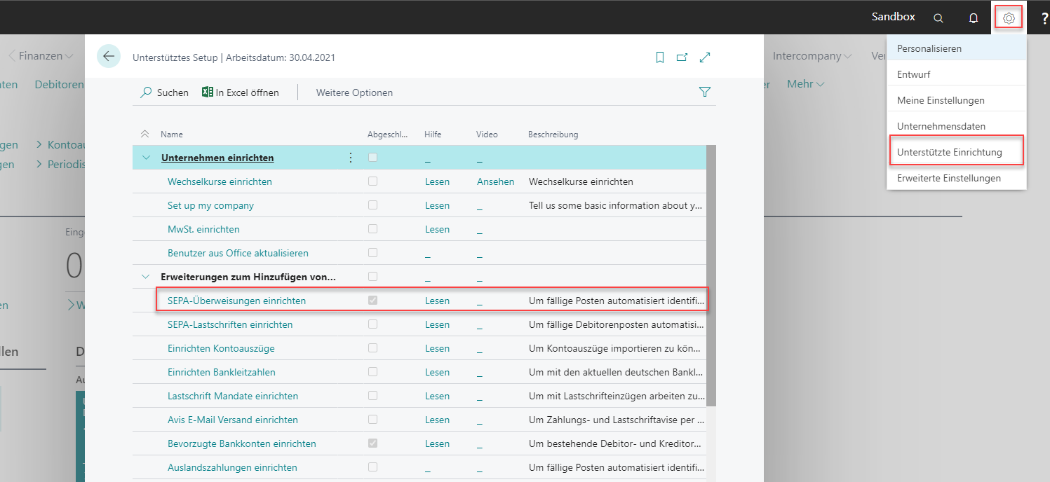The image size is (1050, 482).
Task: Open SEPA-Überweisungen einrichten
Action: click(236, 301)
